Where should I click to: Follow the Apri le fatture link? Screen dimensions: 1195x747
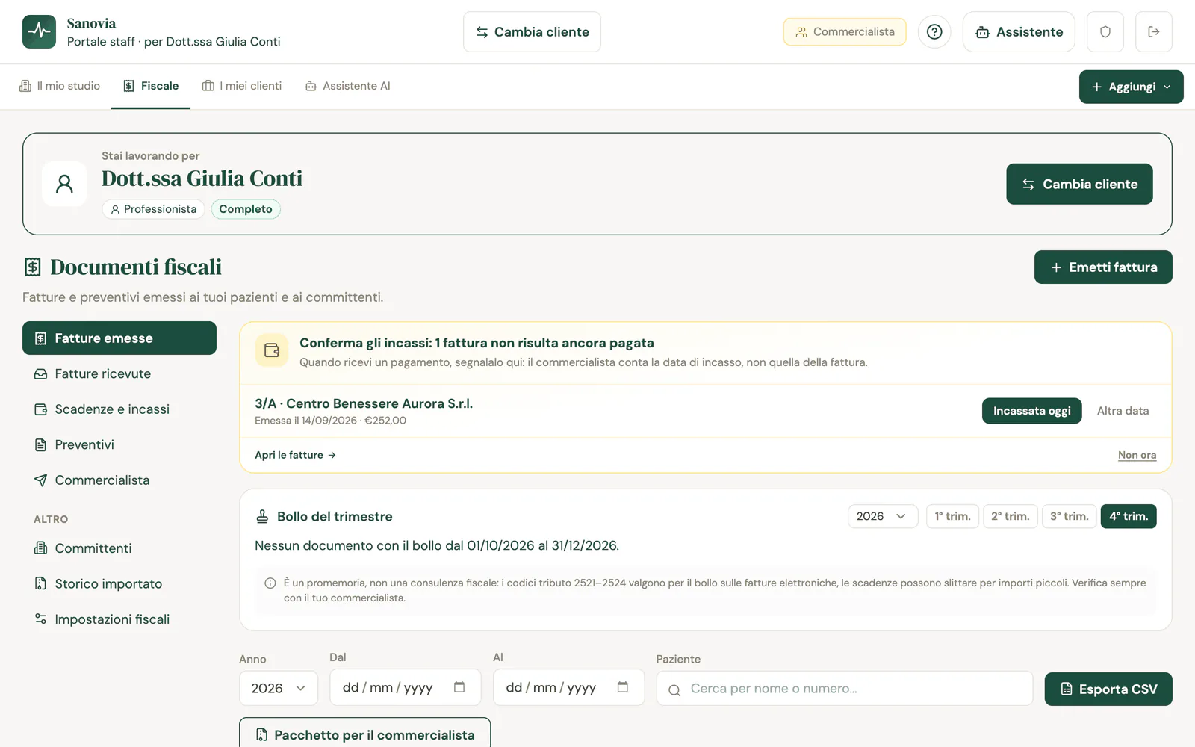296,455
